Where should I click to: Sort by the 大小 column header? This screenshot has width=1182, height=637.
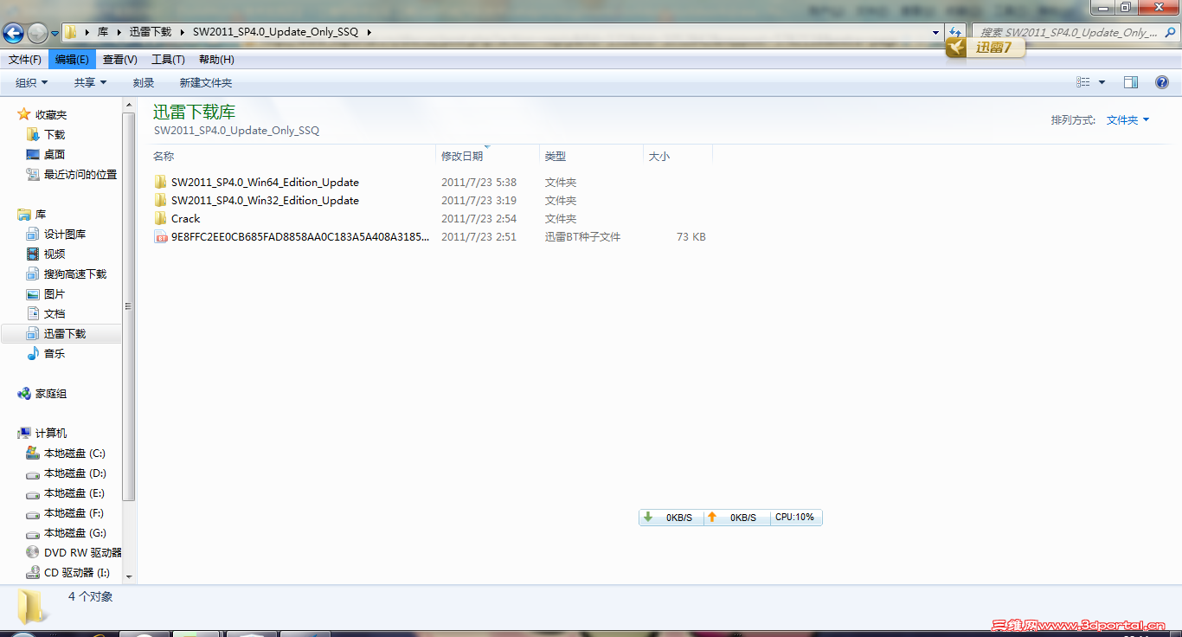coord(678,157)
